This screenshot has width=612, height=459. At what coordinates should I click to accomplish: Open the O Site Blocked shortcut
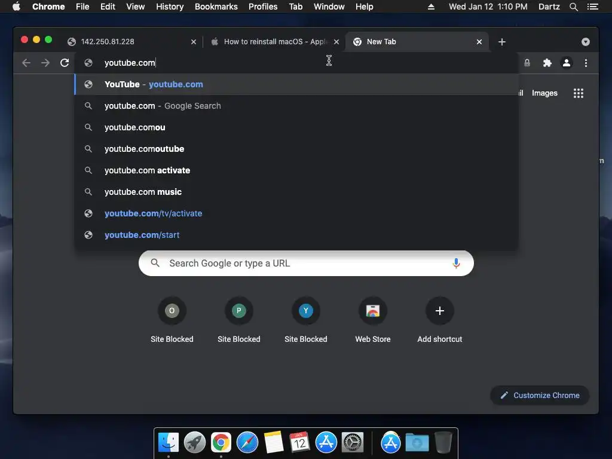point(172,320)
